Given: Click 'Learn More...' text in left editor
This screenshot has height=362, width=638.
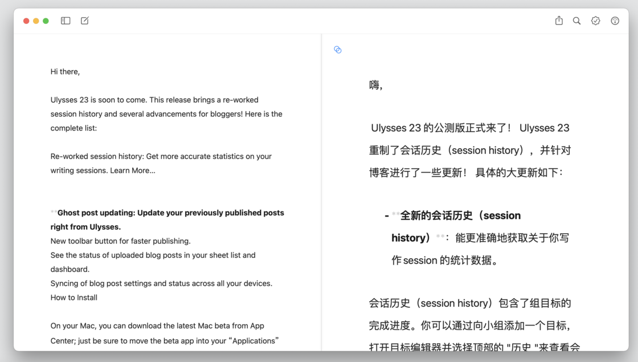Looking at the screenshot, I should 133,170.
